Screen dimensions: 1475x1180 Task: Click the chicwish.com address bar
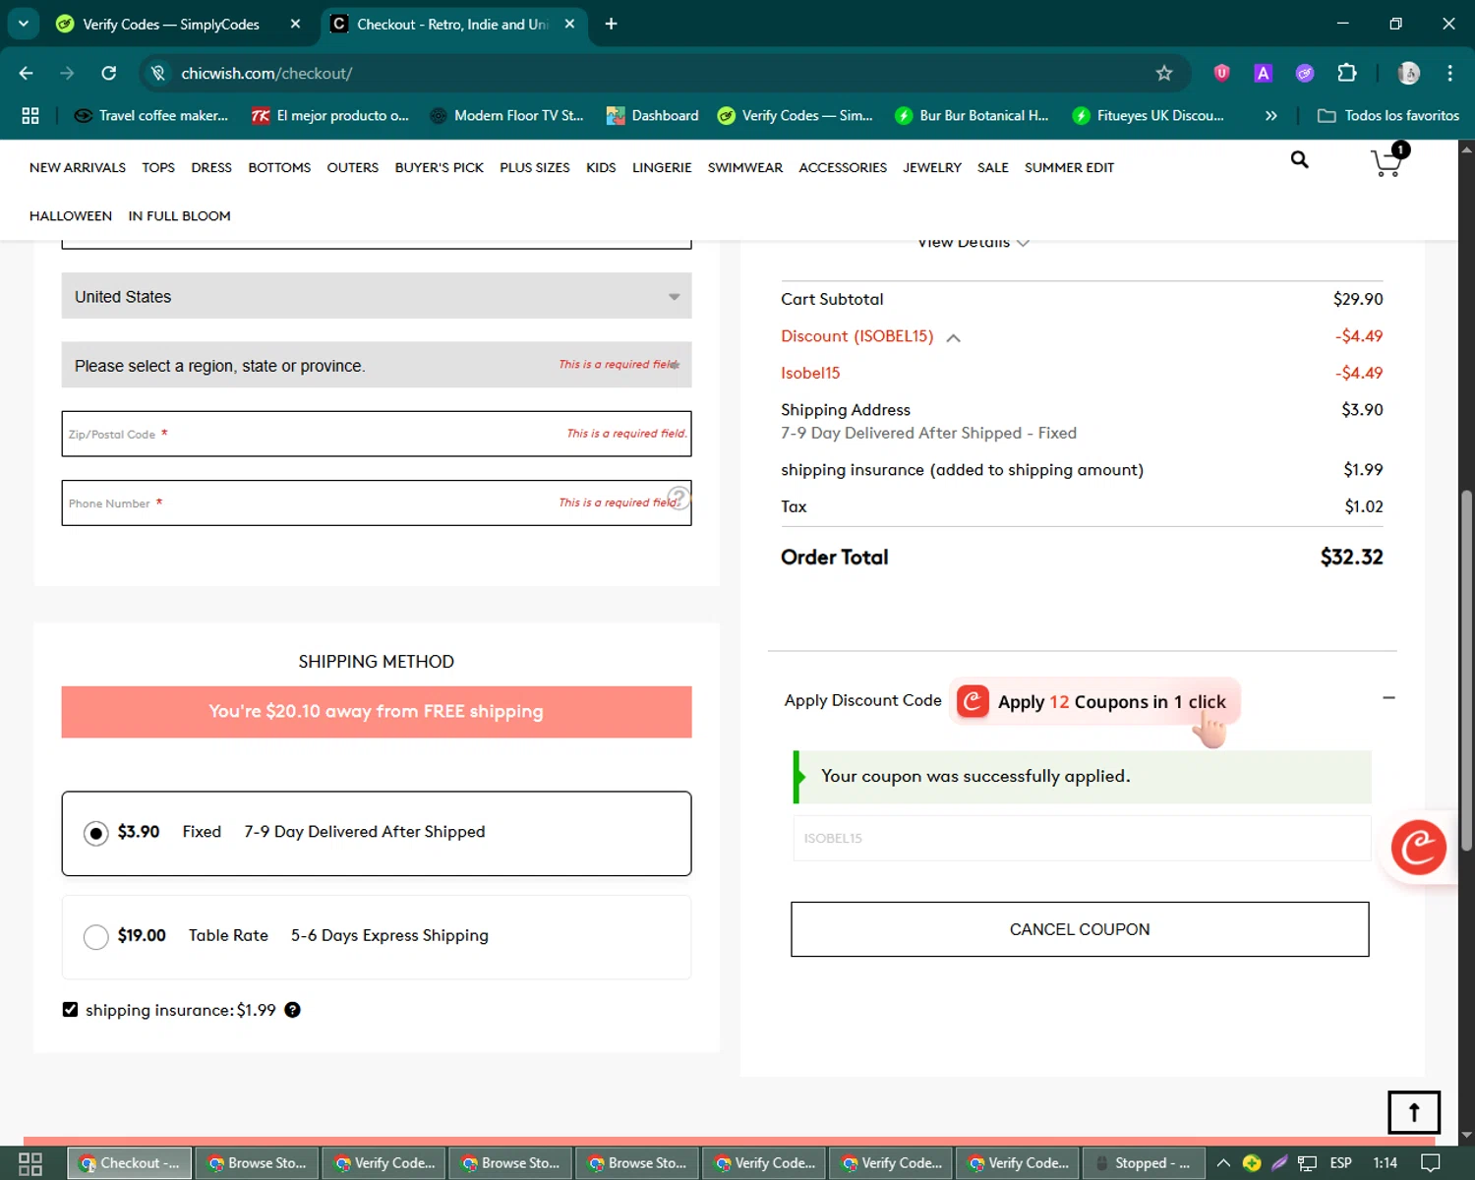pos(664,73)
